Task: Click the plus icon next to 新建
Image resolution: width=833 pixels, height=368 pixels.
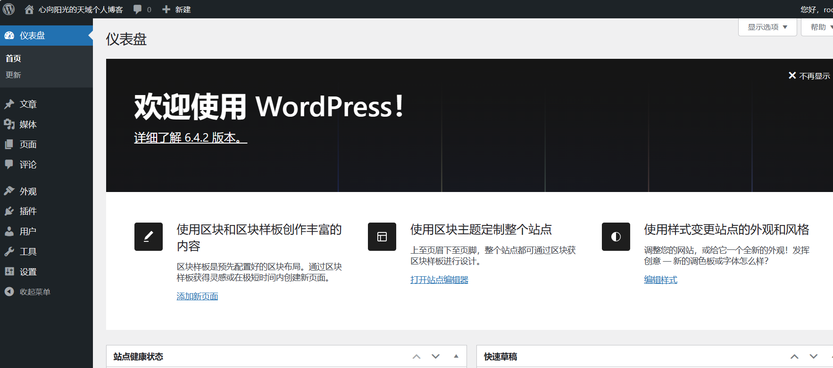Action: [x=166, y=9]
